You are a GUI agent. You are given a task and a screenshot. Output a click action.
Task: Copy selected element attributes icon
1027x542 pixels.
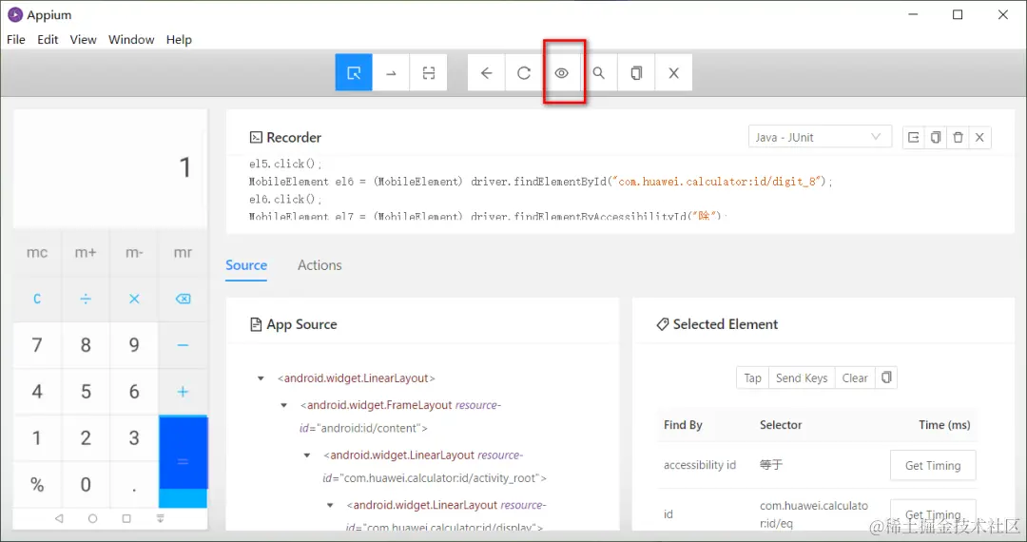point(886,377)
